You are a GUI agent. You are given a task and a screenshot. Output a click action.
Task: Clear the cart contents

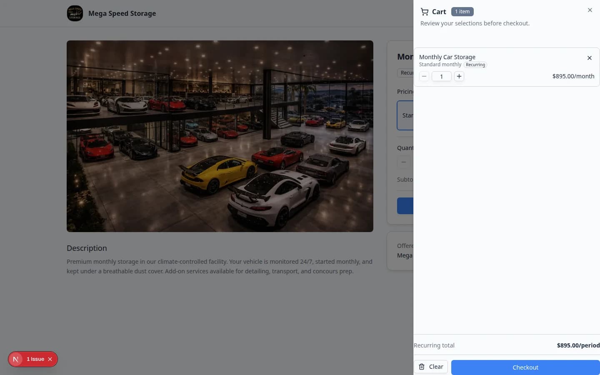[431, 367]
